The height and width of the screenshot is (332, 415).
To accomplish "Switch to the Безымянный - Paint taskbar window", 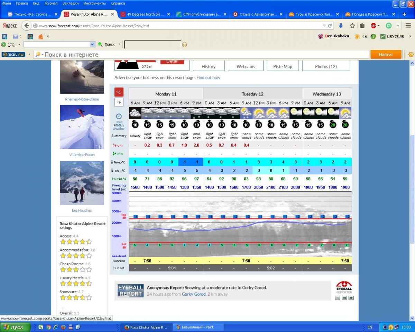I will pyautogui.click(x=198, y=327).
